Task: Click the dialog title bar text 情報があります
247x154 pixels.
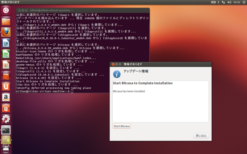Action: pos(133,64)
